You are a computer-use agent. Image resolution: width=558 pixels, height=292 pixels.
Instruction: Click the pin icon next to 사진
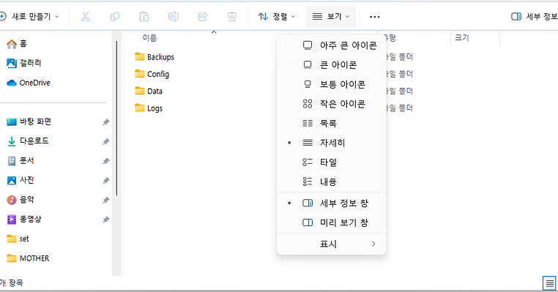[105, 181]
